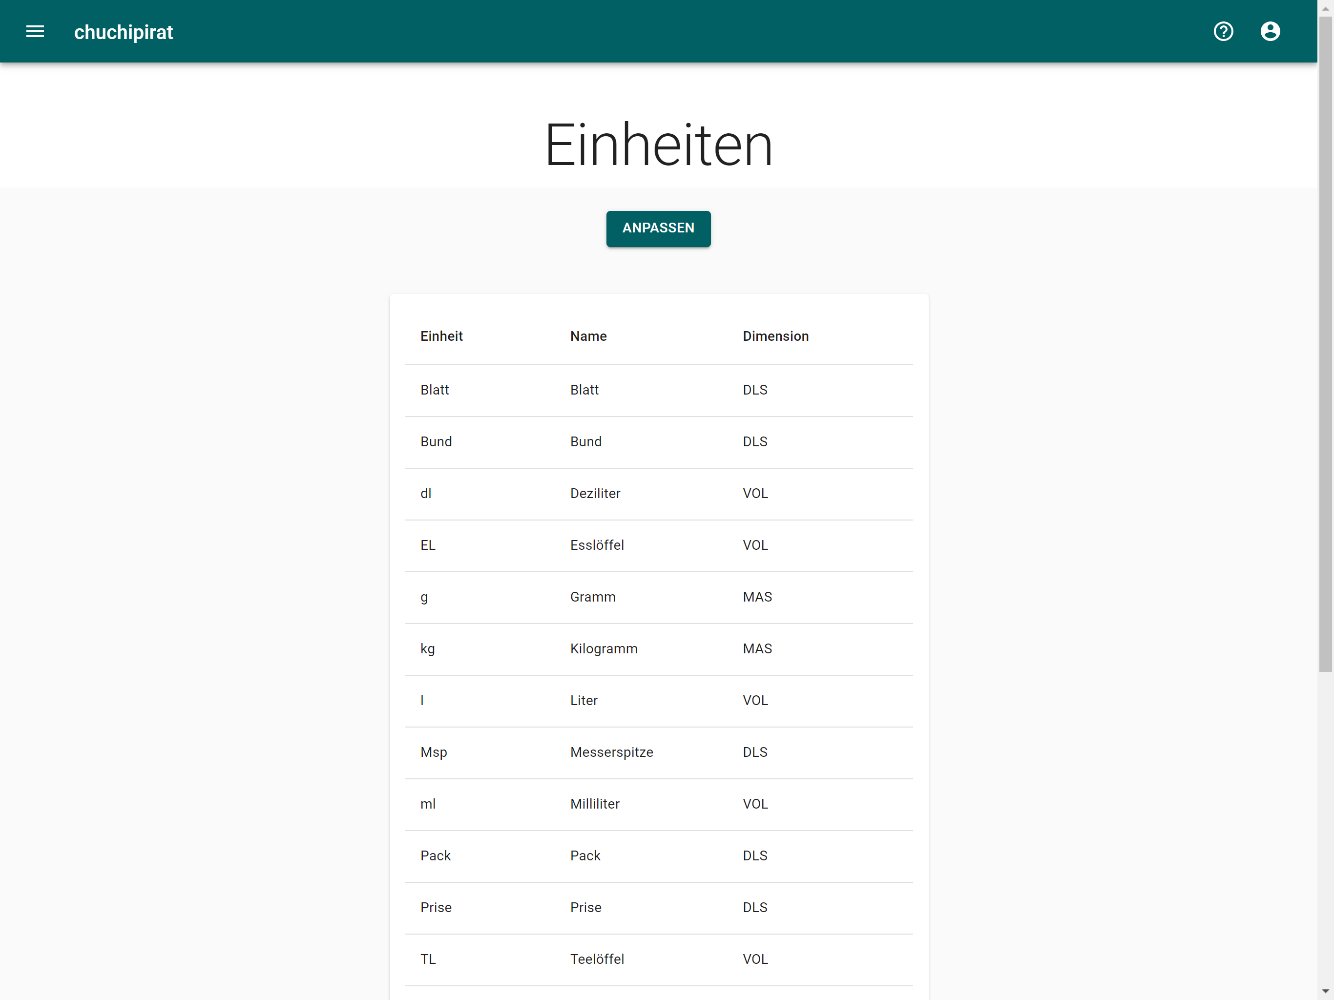Click Prise in the Name column
1334x1000 pixels.
pyautogui.click(x=585, y=908)
